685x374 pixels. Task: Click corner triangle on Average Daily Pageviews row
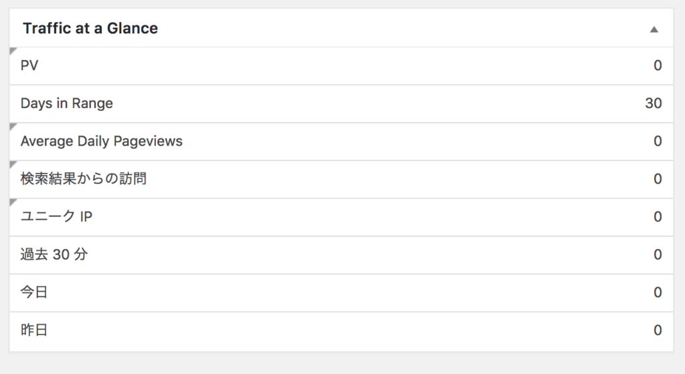[x=13, y=126]
